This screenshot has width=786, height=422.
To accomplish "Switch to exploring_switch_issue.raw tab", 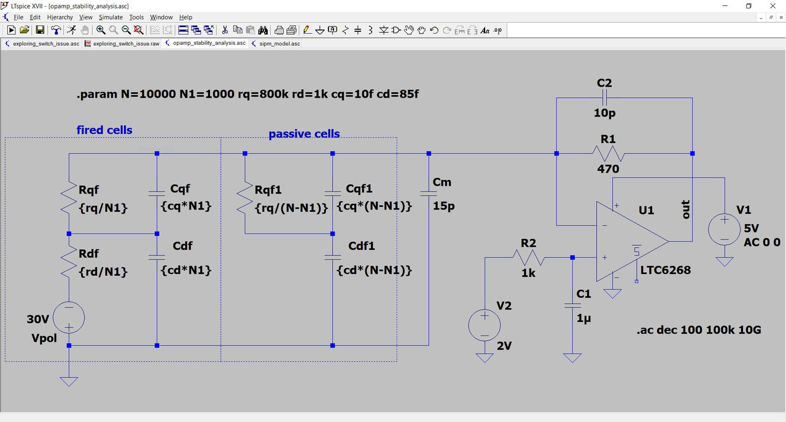I will [122, 44].
